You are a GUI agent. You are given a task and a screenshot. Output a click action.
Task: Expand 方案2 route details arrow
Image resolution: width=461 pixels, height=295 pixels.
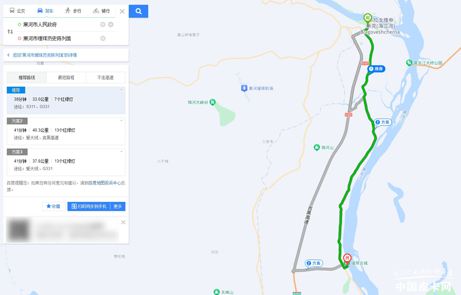[122, 121]
